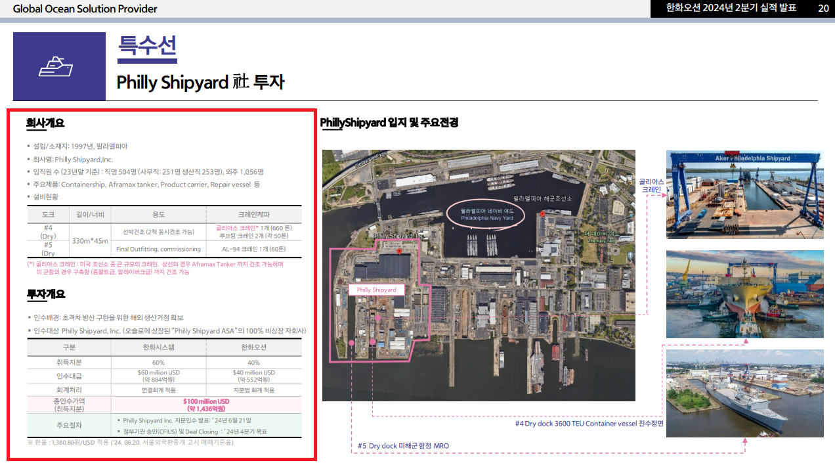Click the 골리아스 크레인 footnote in pink

point(155,267)
